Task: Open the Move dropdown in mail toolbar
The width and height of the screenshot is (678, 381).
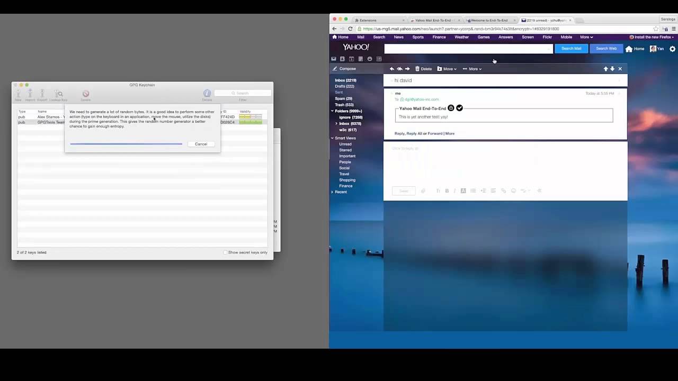Action: coord(447,69)
